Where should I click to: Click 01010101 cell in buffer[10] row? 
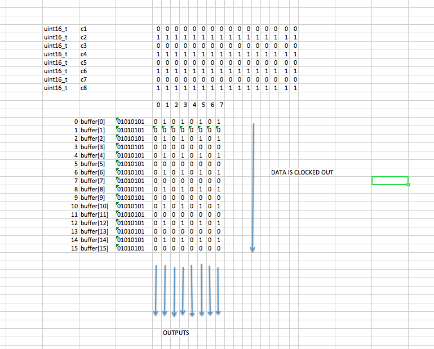tap(134, 206)
